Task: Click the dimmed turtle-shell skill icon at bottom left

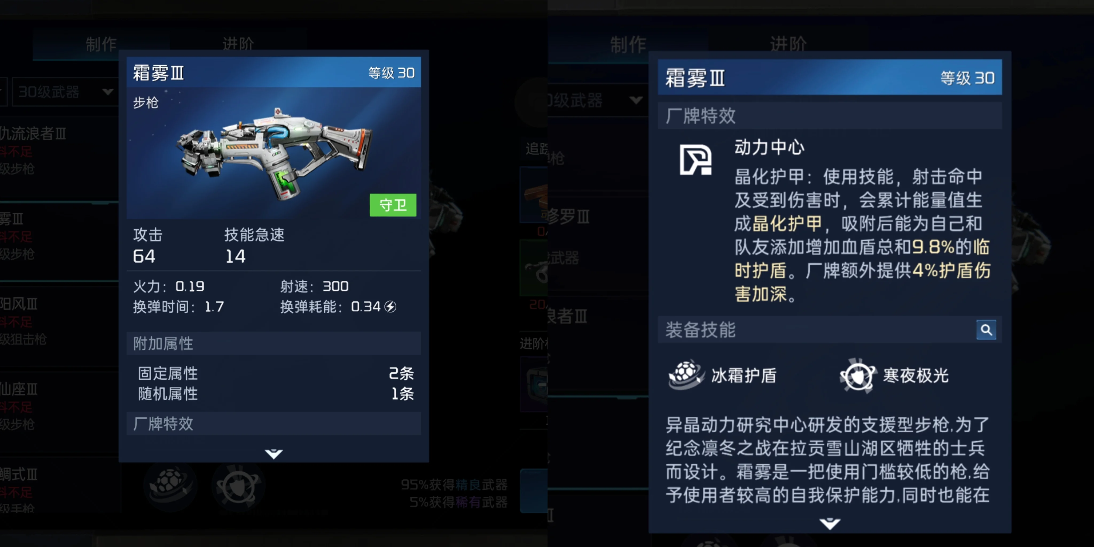Action: [171, 485]
